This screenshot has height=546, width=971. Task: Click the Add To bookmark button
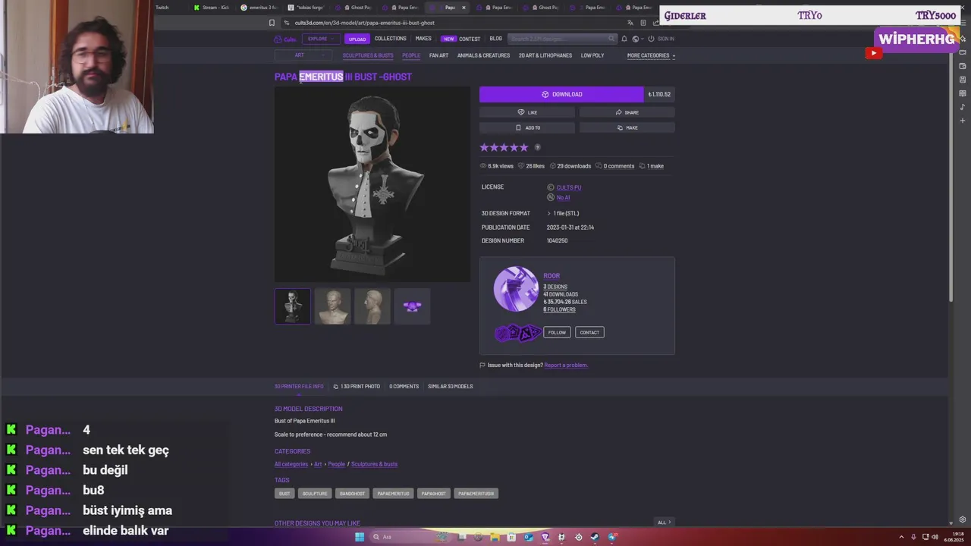click(x=527, y=127)
